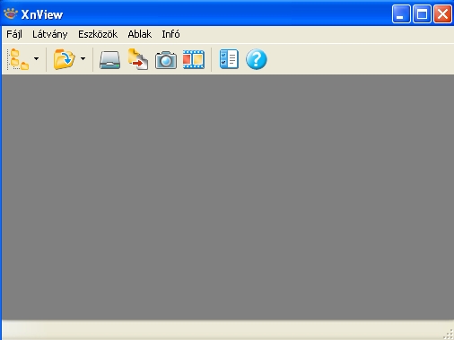The width and height of the screenshot is (454, 340).
Task: Click the scanner Acquire icon
Action: pos(109,60)
